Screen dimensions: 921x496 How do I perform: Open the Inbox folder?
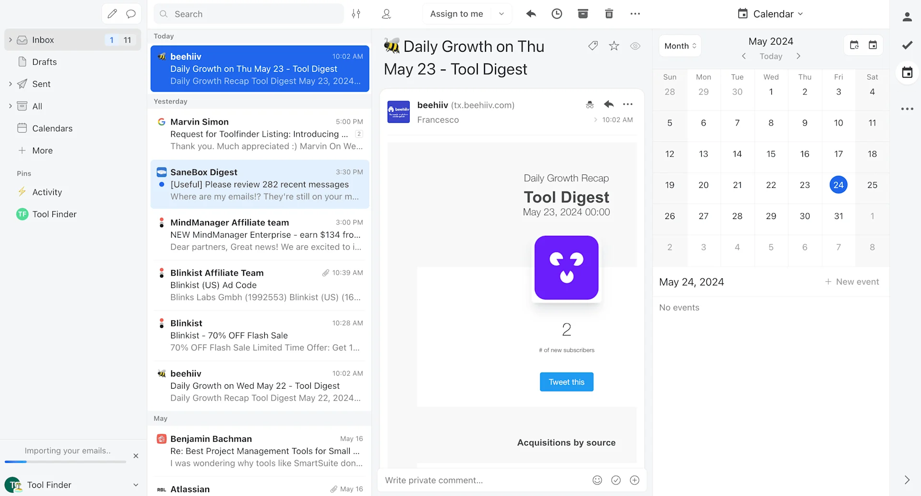tap(43, 40)
